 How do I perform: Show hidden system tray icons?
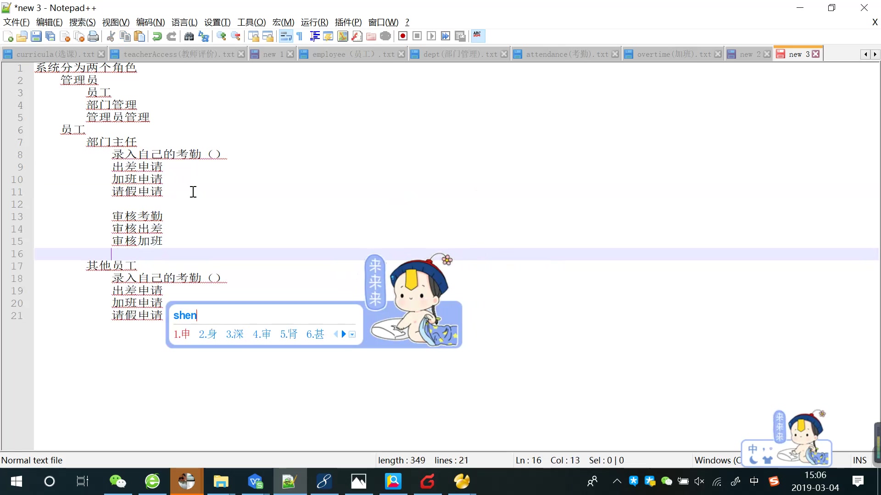[617, 481]
